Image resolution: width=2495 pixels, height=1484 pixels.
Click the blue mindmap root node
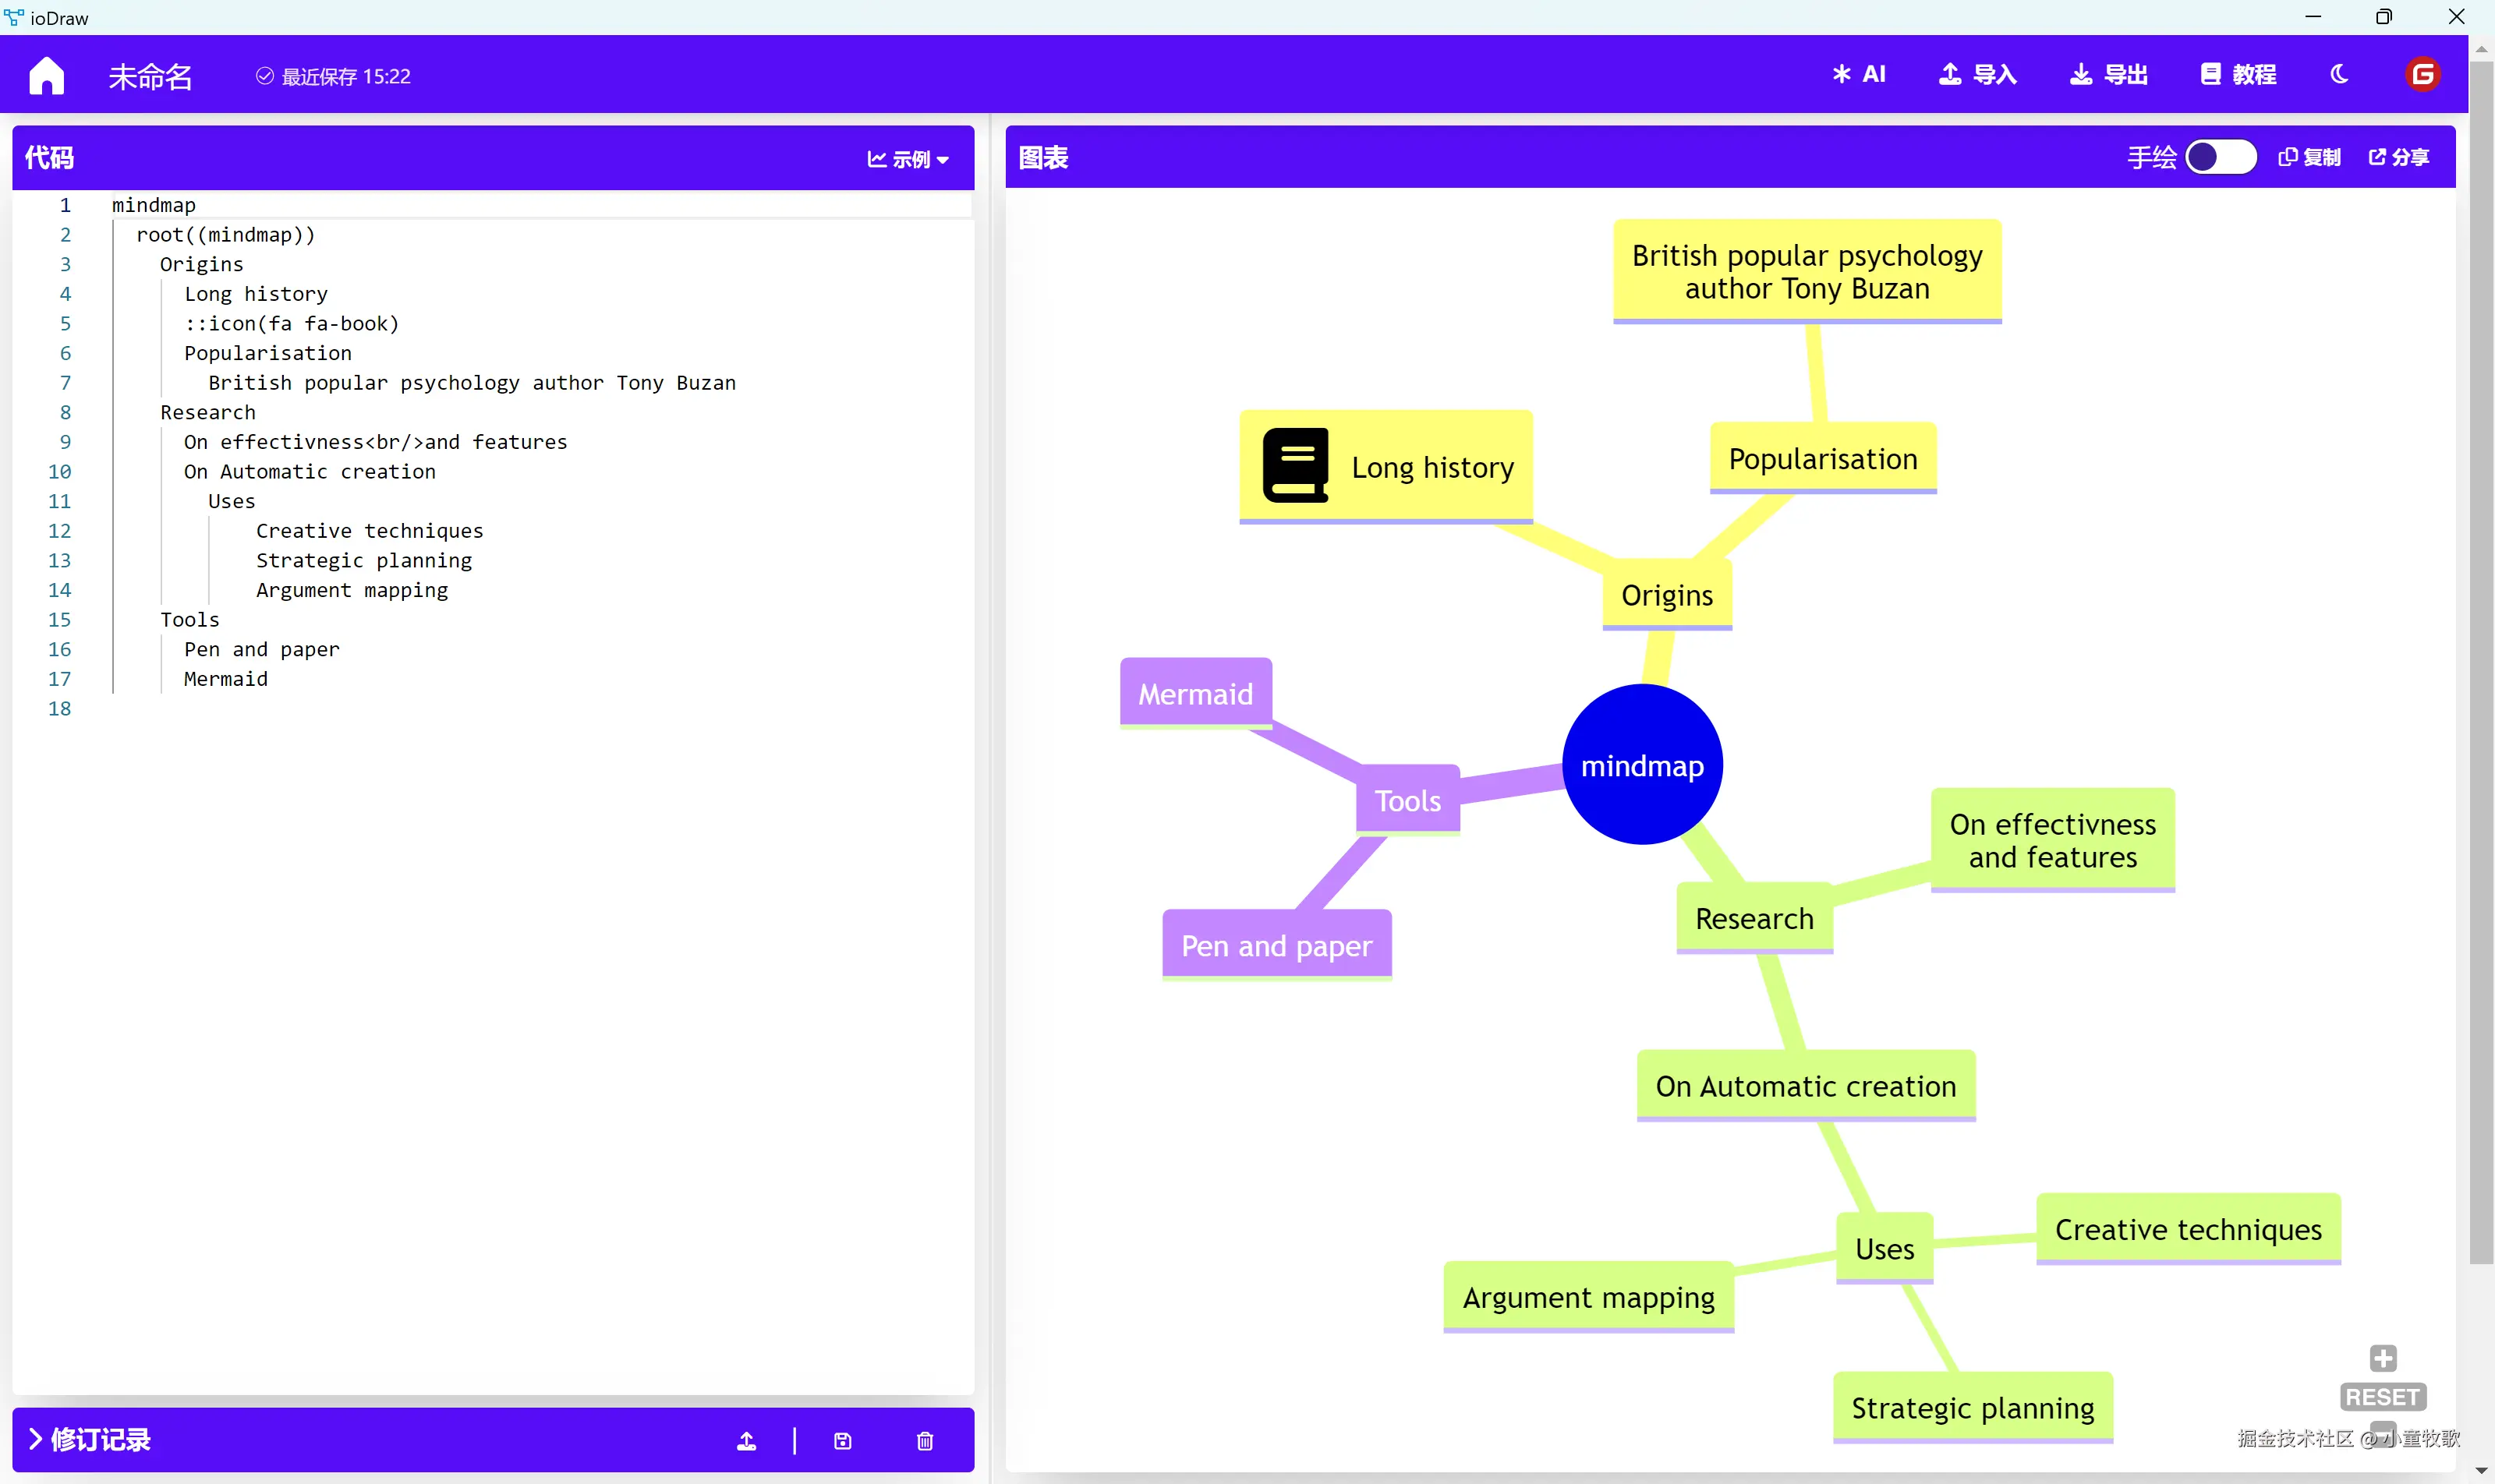pyautogui.click(x=1642, y=765)
